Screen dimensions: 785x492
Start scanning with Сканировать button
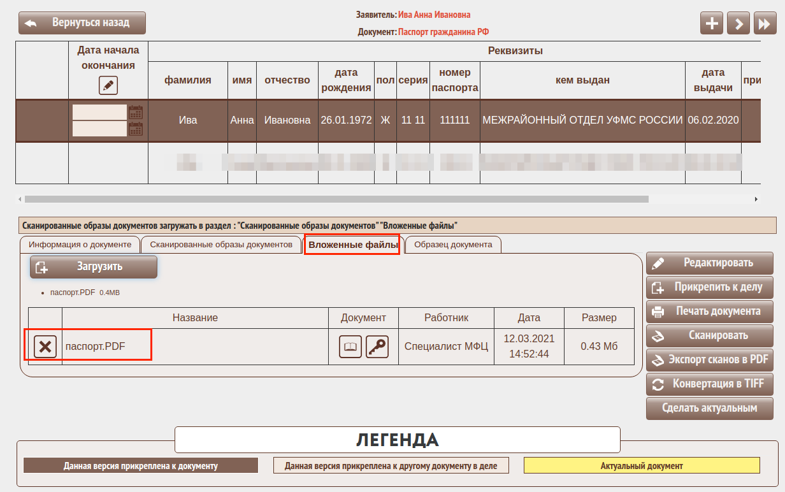tap(710, 335)
